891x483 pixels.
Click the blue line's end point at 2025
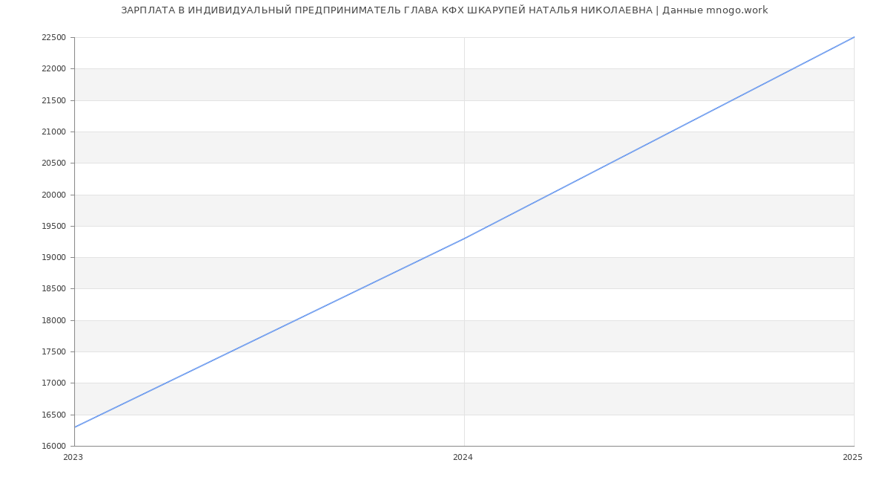854,37
